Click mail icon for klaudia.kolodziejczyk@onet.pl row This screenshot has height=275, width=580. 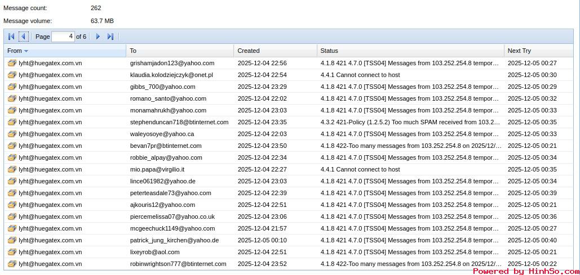point(12,75)
